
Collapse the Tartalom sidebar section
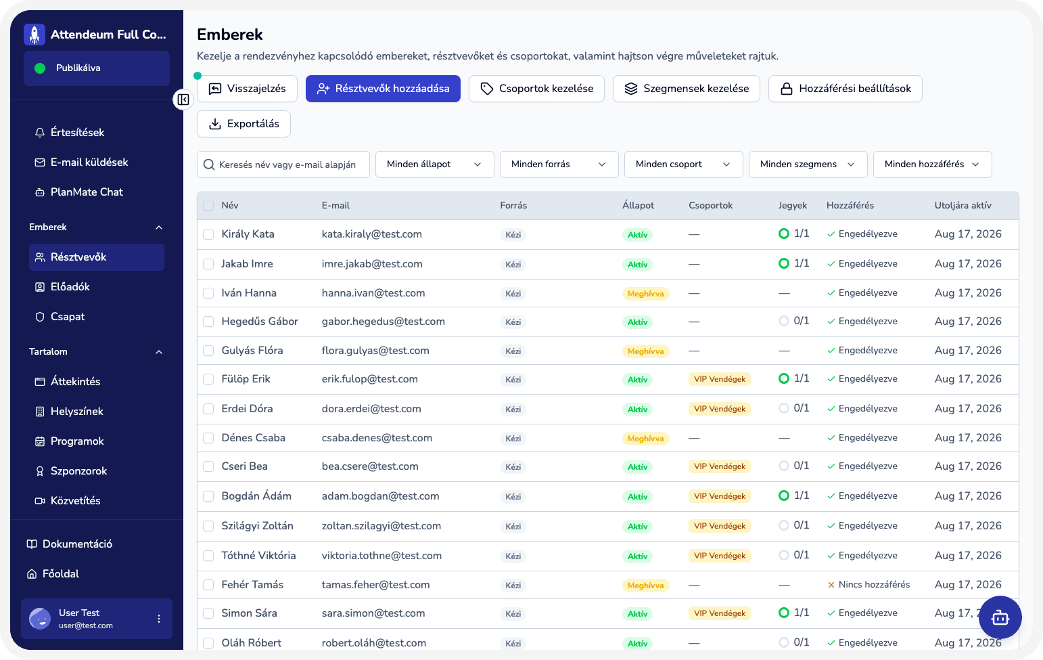click(97, 352)
